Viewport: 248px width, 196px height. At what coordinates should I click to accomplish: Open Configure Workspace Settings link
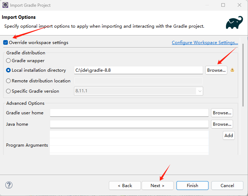coord(205,43)
